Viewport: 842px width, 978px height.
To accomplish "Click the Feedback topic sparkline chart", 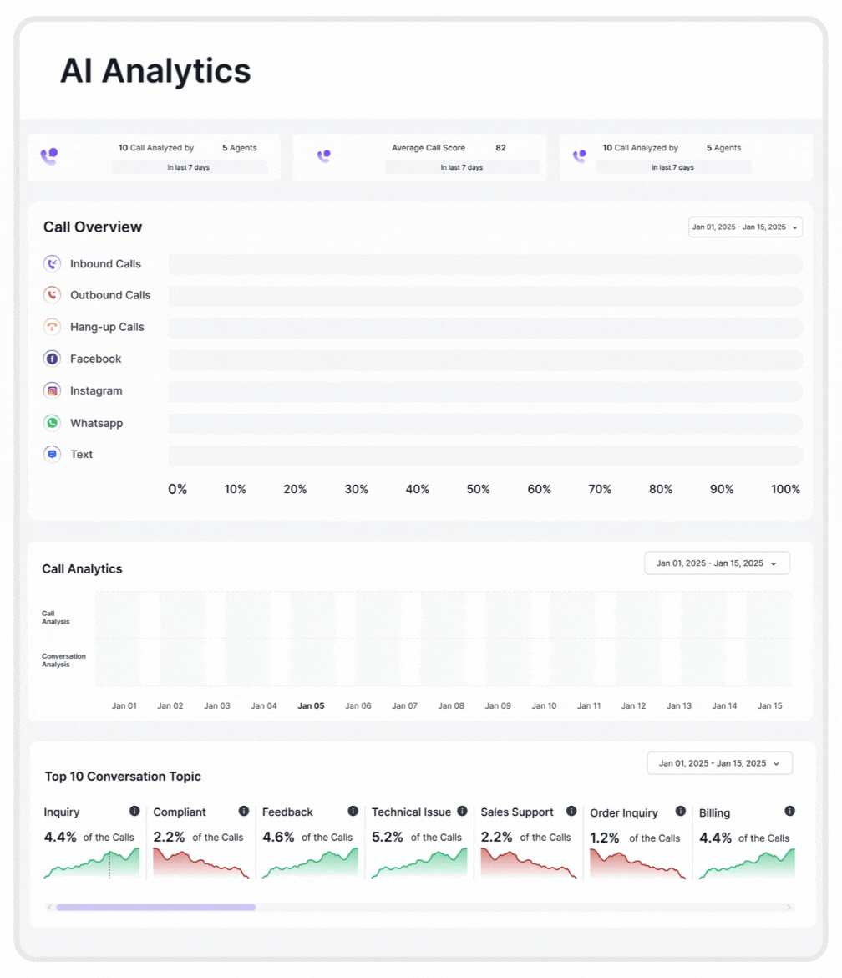I will (x=309, y=865).
